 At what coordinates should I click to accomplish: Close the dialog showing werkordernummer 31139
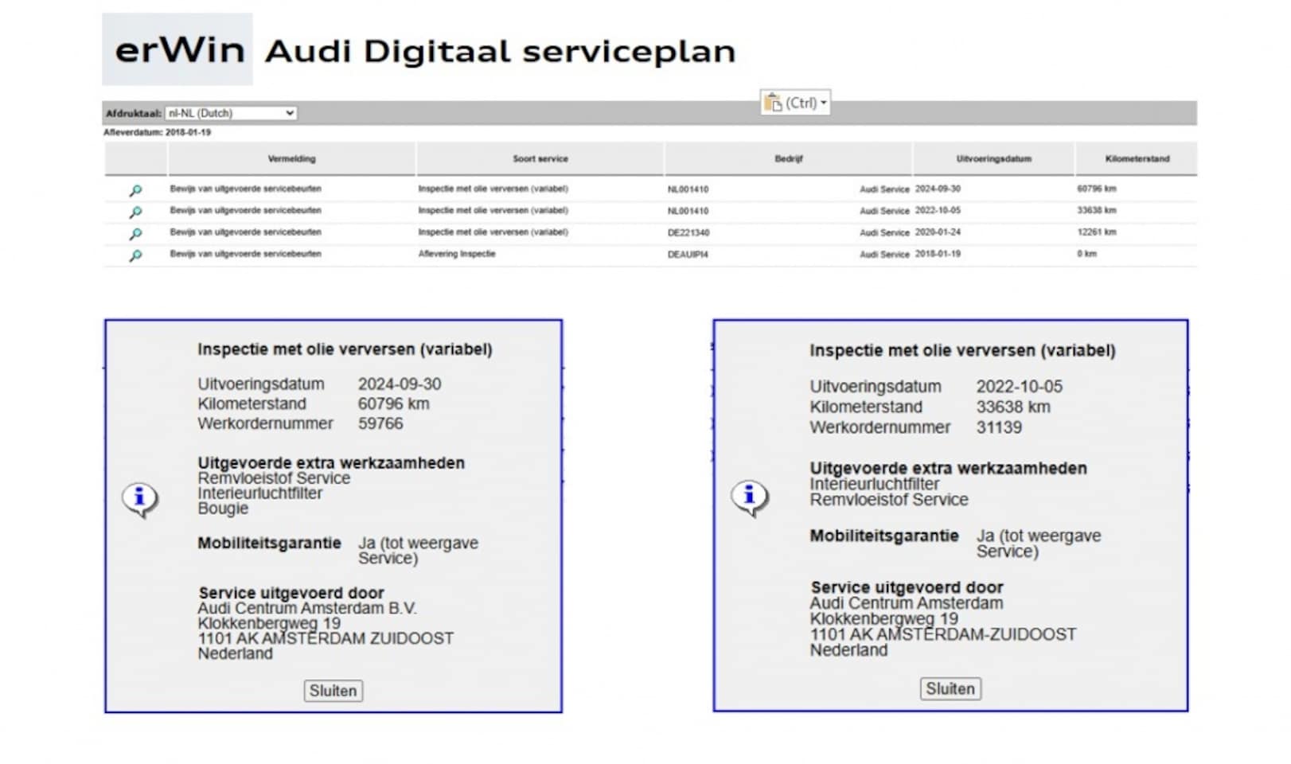tap(950, 688)
